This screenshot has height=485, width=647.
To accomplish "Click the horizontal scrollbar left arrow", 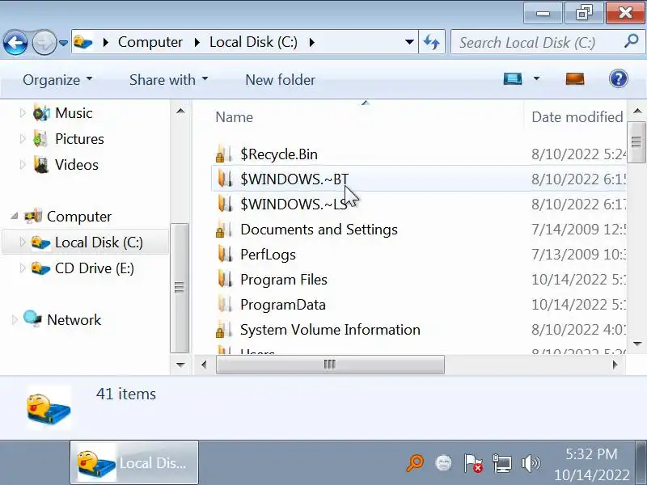I will [x=204, y=365].
